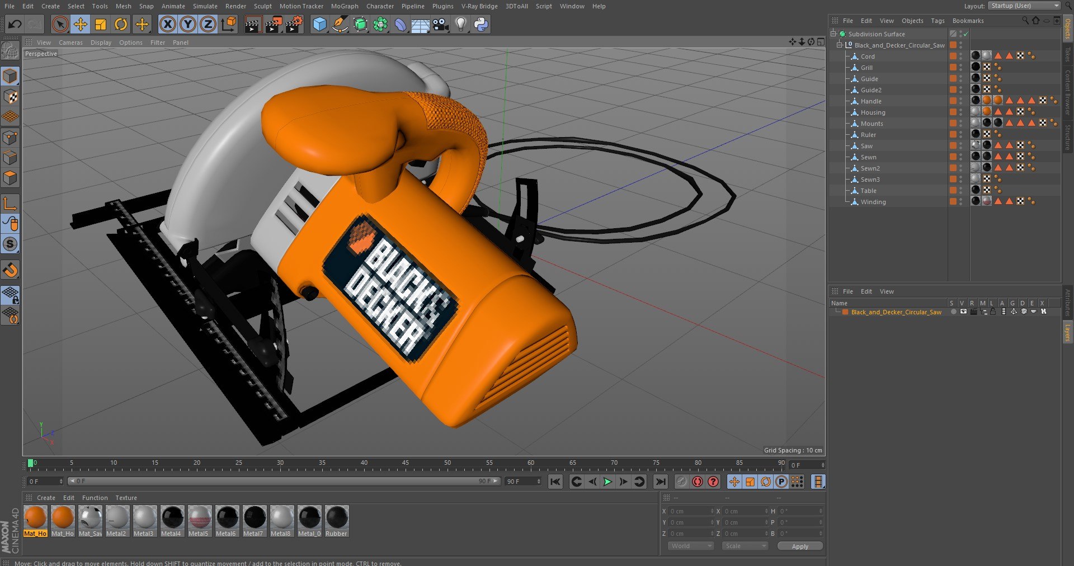This screenshot has width=1074, height=566.
Task: Add a Subdivision Surface generator
Action: tap(360, 24)
